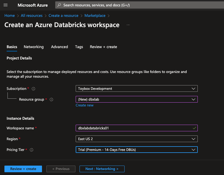
Task: Click the Project Details heading
Action: 19,58
